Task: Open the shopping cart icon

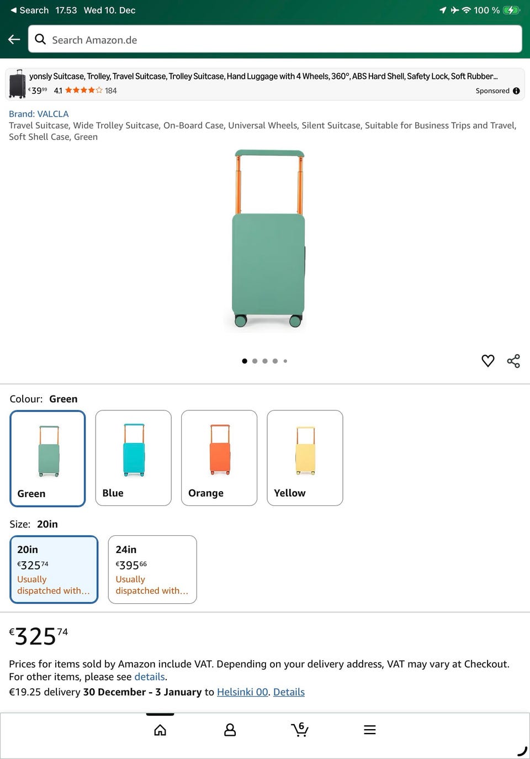Action: tap(300, 730)
